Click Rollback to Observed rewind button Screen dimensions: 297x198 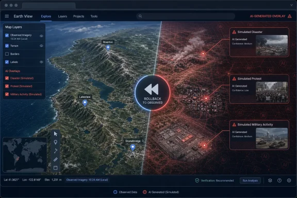point(153,93)
